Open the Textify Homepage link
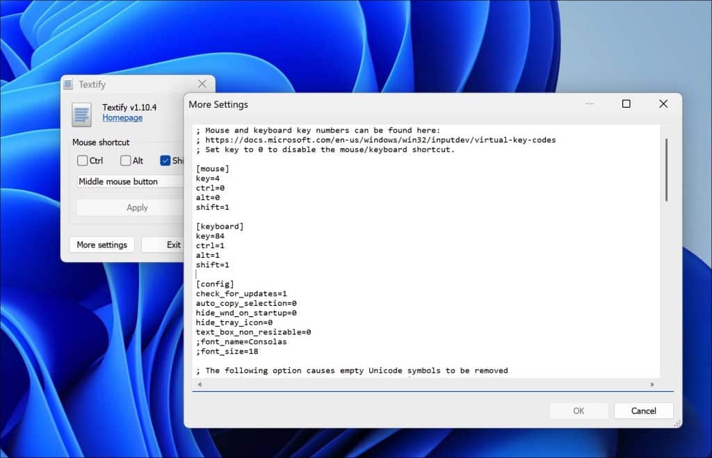Viewport: 712px width, 458px height. click(122, 117)
